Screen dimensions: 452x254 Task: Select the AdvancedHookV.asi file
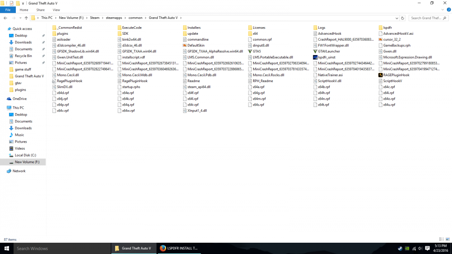click(x=396, y=33)
